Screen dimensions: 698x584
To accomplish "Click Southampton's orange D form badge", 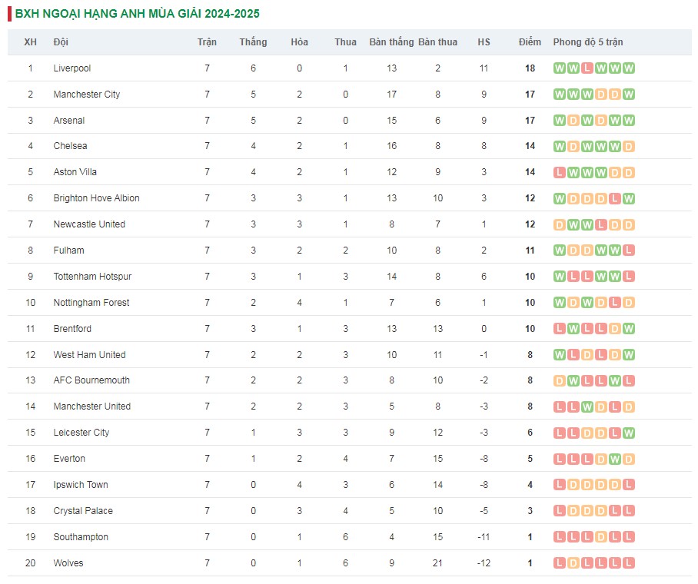I will click(x=601, y=537).
